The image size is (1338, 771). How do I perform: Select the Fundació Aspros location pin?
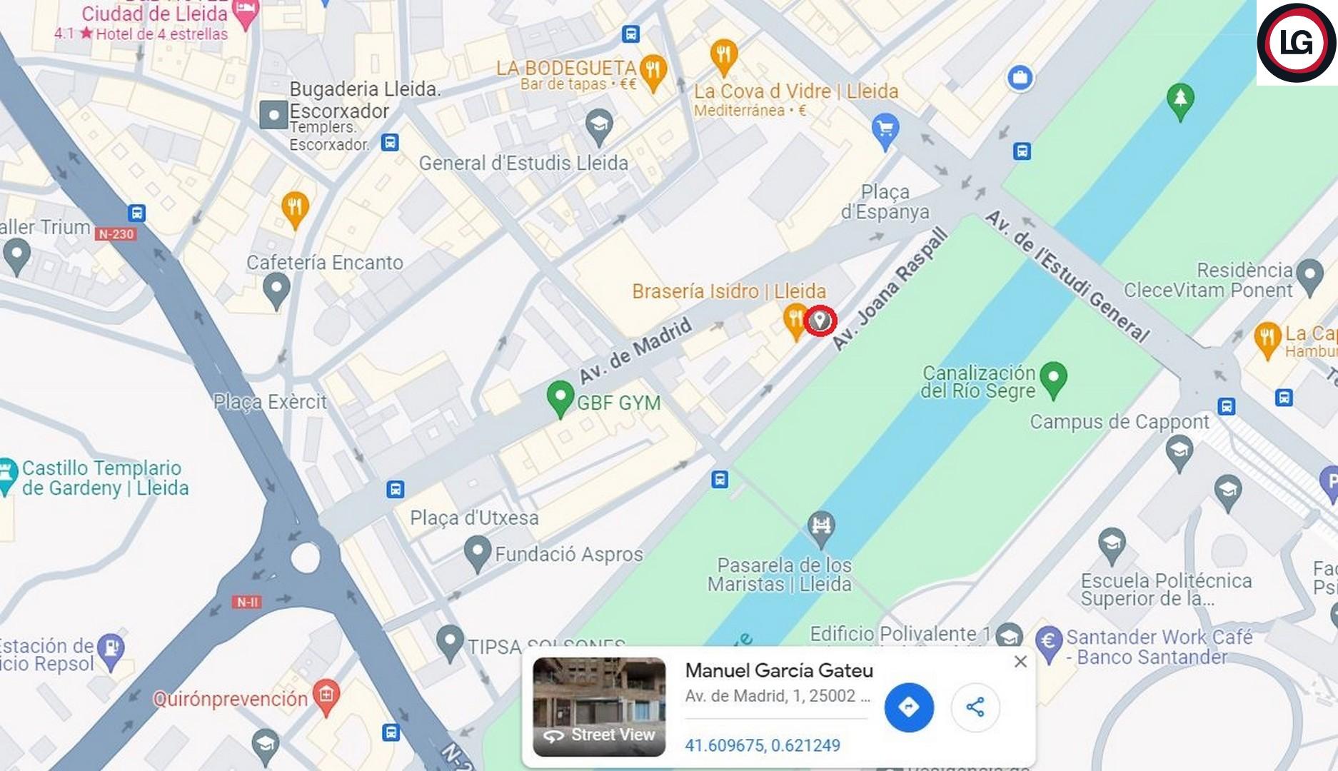click(477, 555)
